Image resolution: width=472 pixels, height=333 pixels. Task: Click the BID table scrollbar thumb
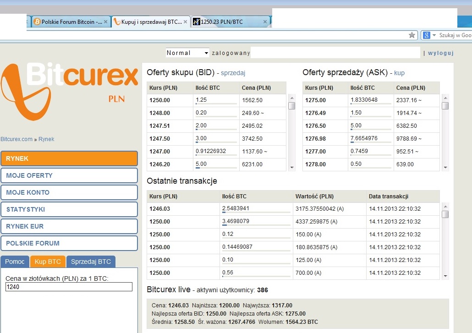coord(292,106)
